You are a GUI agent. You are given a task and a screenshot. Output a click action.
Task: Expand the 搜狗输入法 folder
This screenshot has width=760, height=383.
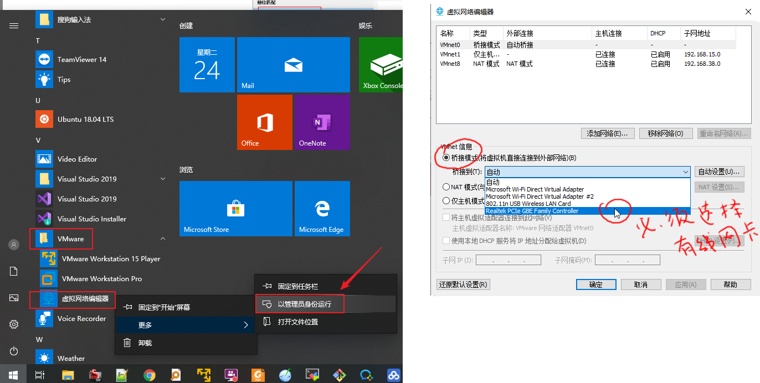pyautogui.click(x=163, y=19)
